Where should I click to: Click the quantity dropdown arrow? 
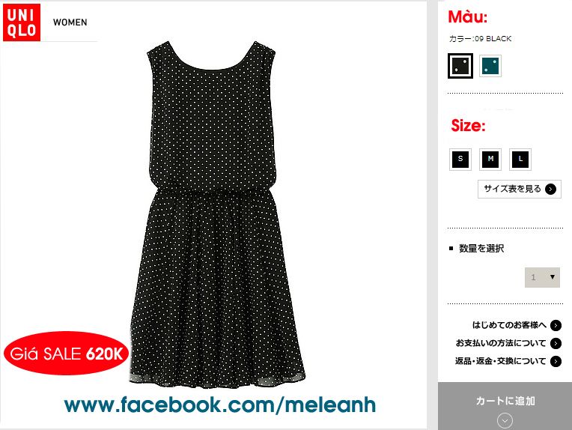point(553,277)
